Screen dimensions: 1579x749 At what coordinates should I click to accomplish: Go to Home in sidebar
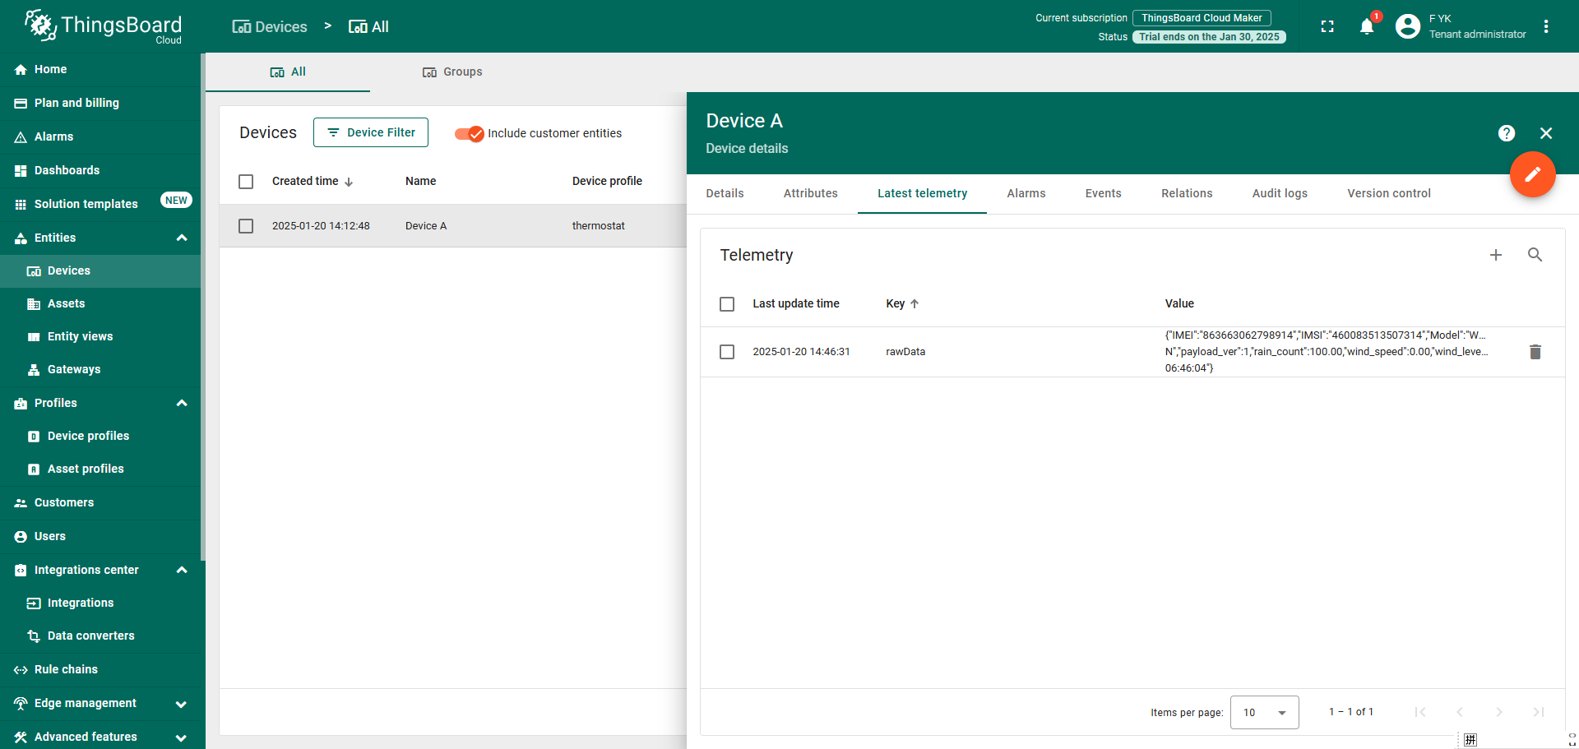100,69
